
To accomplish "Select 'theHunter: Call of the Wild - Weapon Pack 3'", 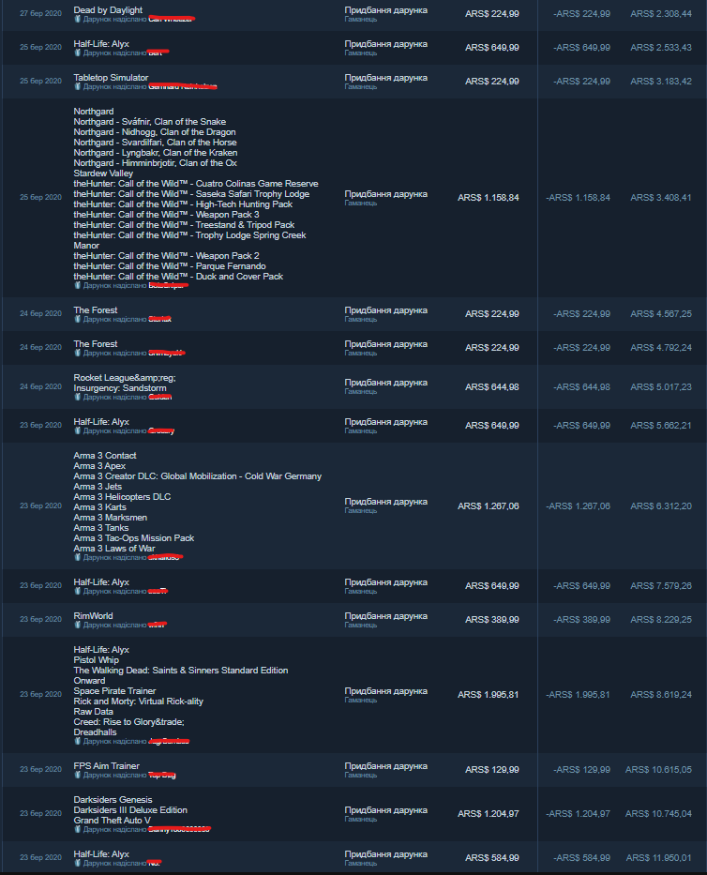I will coord(166,214).
